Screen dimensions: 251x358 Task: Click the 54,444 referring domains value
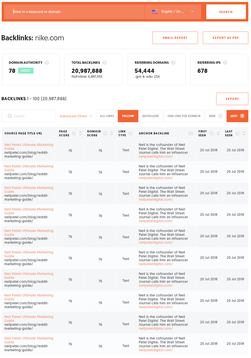click(145, 71)
